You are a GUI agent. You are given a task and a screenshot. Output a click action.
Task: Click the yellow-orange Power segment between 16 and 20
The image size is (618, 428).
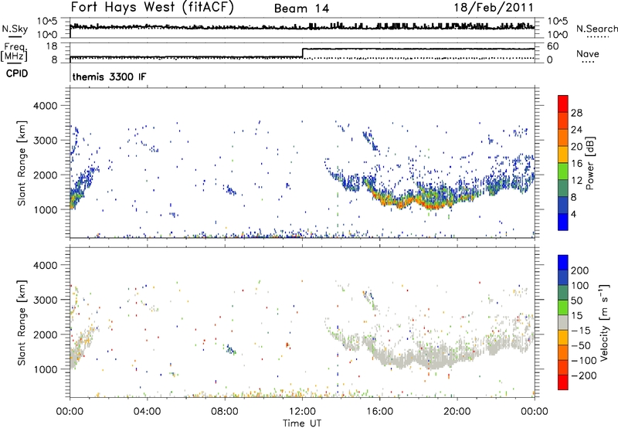pyautogui.click(x=563, y=155)
